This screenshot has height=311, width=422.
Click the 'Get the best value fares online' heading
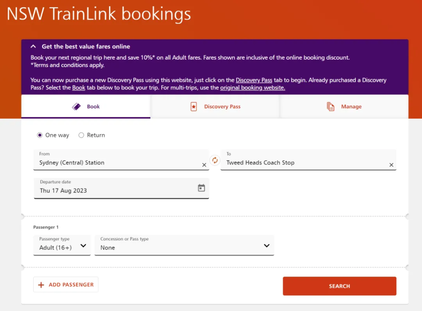[86, 47]
